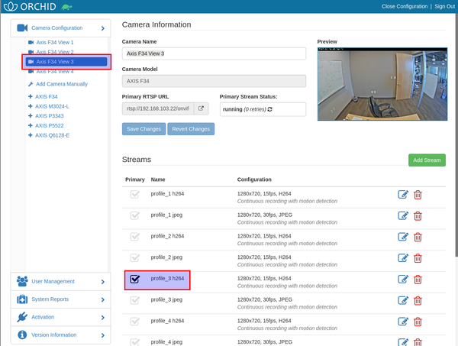Viewport: 458px width, 346px height.
Task: Expand the Activation chevron
Action: (103, 318)
